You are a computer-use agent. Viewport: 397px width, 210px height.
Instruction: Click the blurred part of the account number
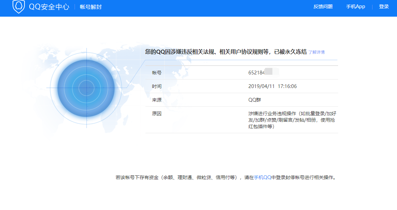(272, 72)
